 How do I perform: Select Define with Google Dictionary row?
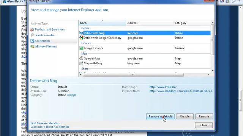(145, 38)
